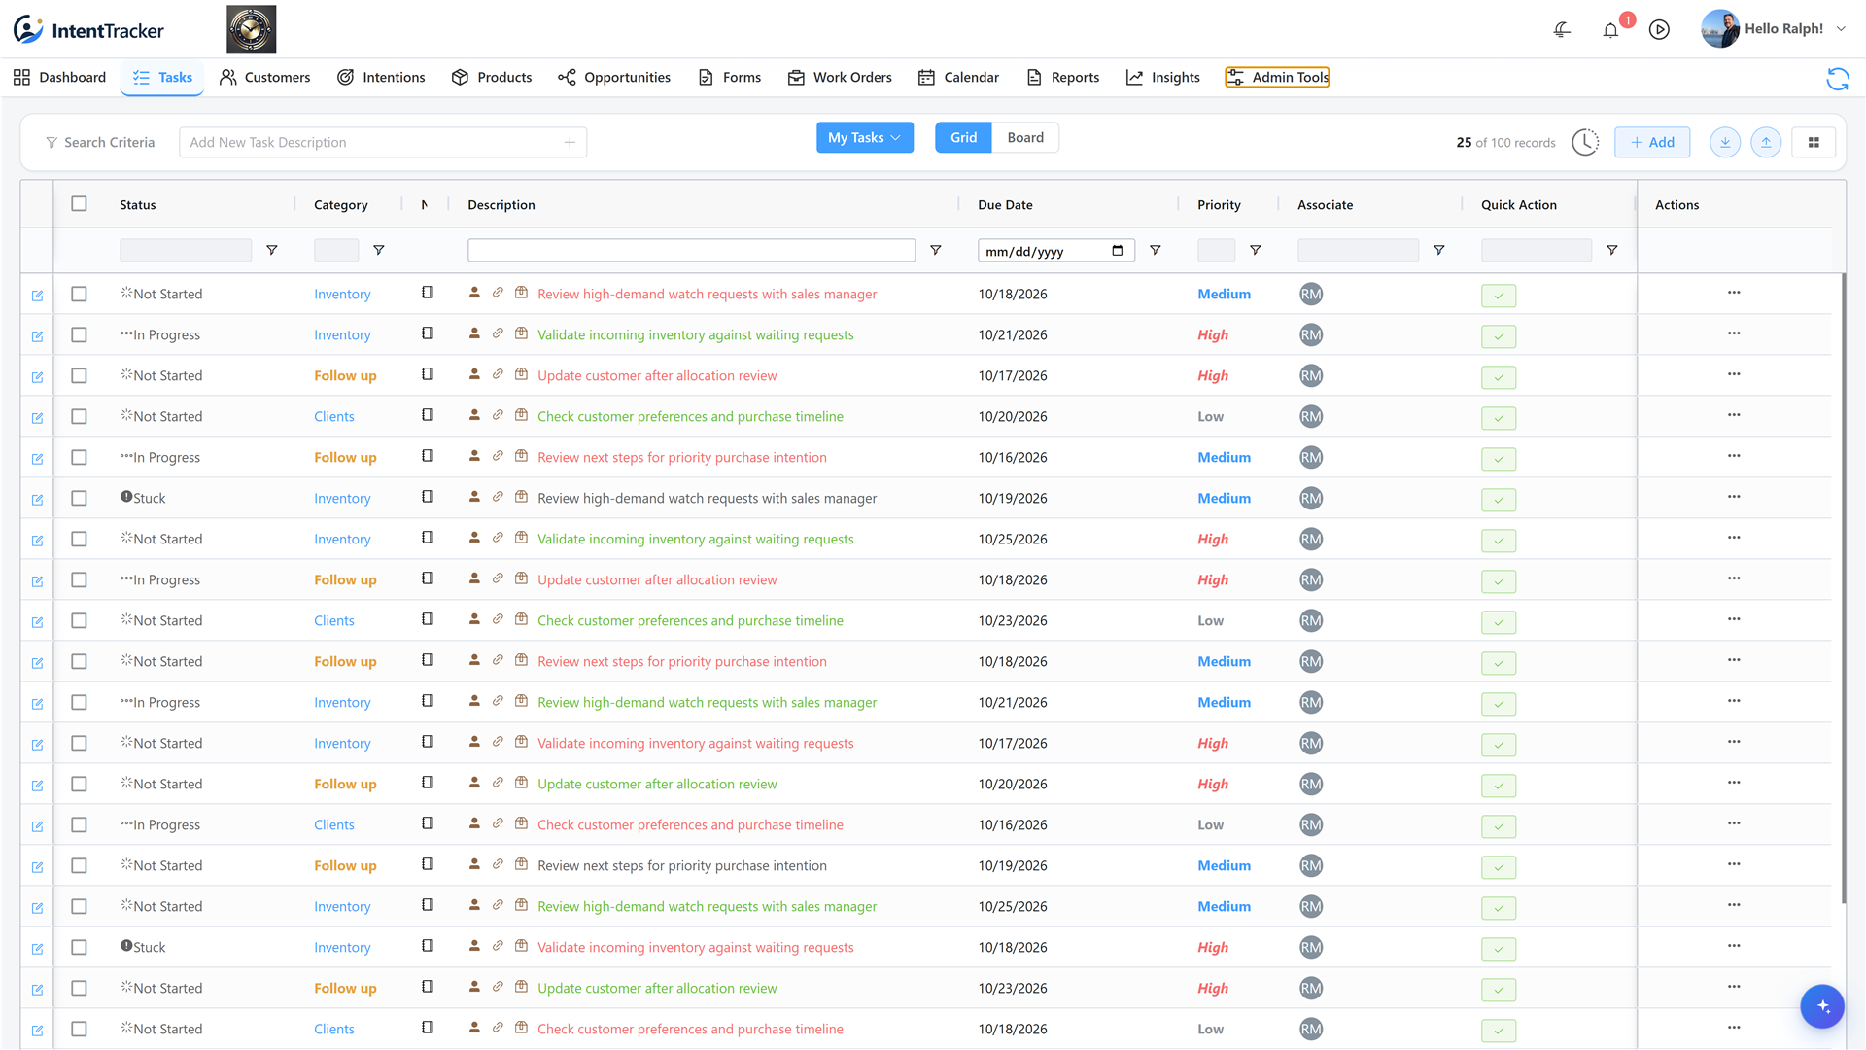Click the Status column filter funnel
This screenshot has height=1050, width=1866.
point(272,251)
